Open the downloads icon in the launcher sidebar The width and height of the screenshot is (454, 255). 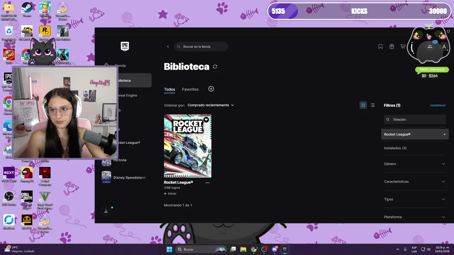click(106, 211)
